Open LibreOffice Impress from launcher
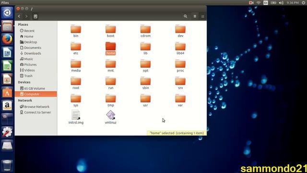Viewport: 307px width, 173px height. tap(7, 79)
